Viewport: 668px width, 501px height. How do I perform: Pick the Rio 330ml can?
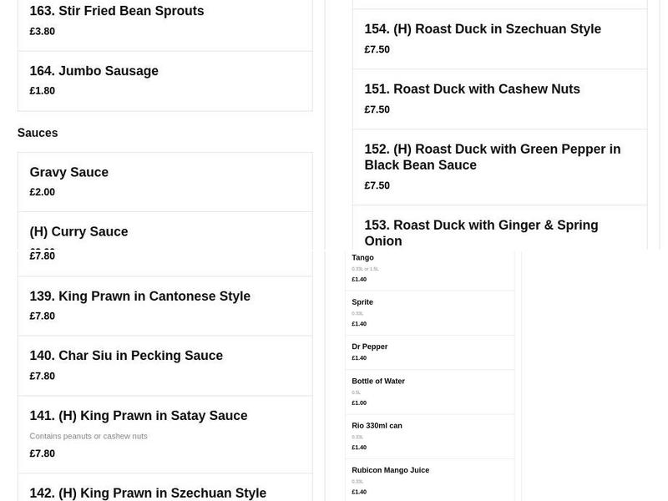click(x=377, y=426)
